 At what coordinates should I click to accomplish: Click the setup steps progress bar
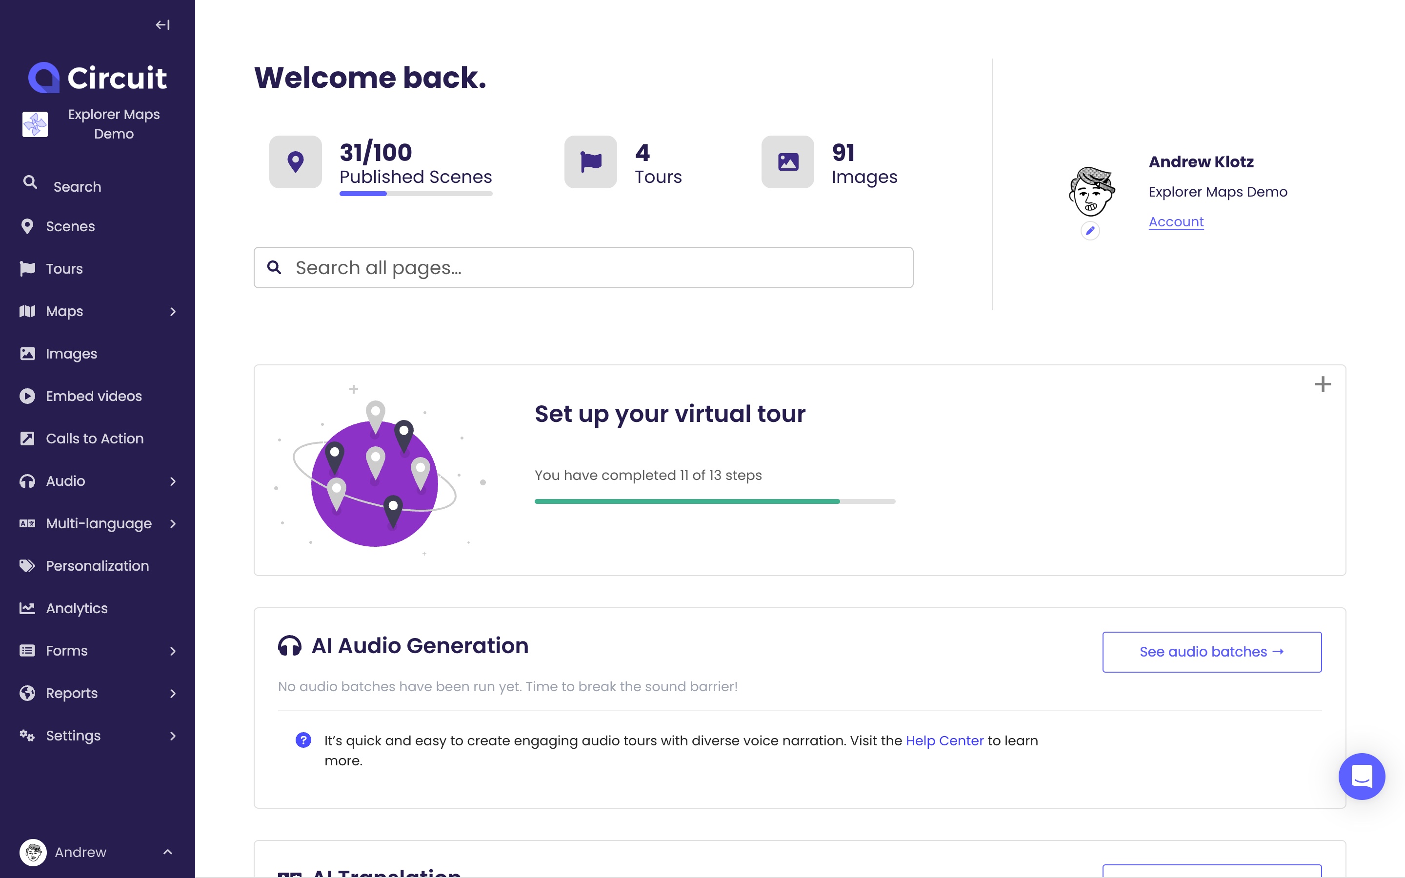(x=715, y=501)
